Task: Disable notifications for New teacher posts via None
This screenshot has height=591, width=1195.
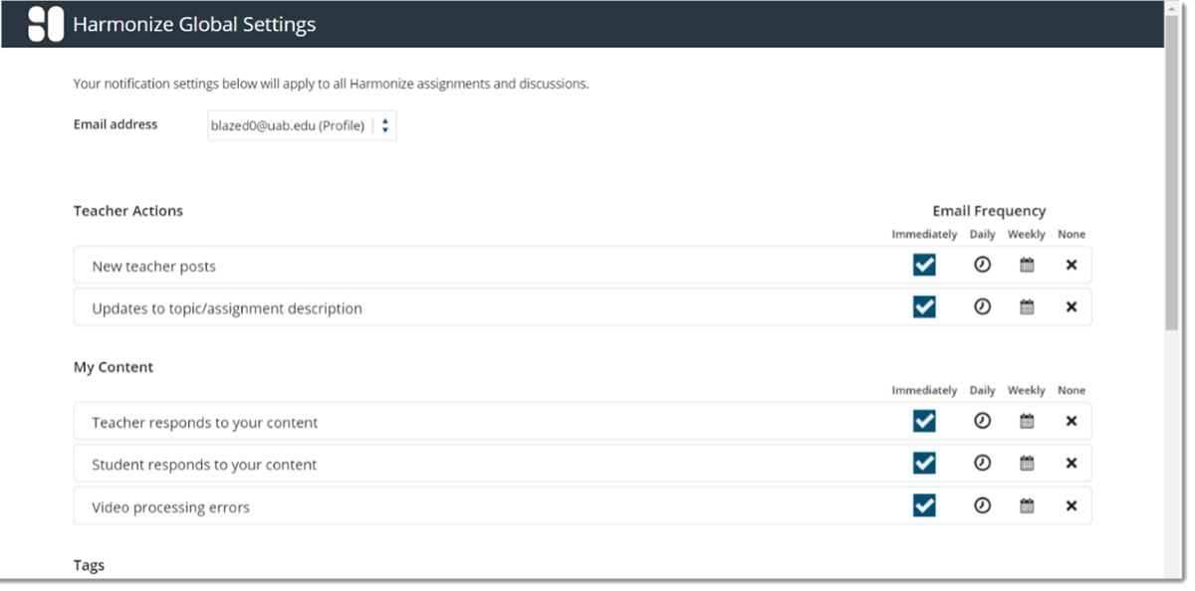Action: click(x=1072, y=265)
